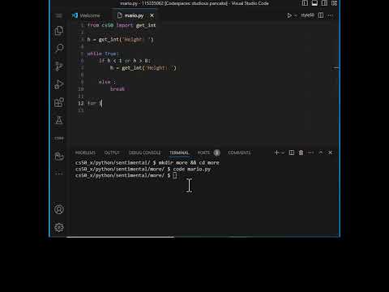Viewport: 389px width, 292px height.
Task: Select the Terminal panel tab
Action: click(179, 152)
